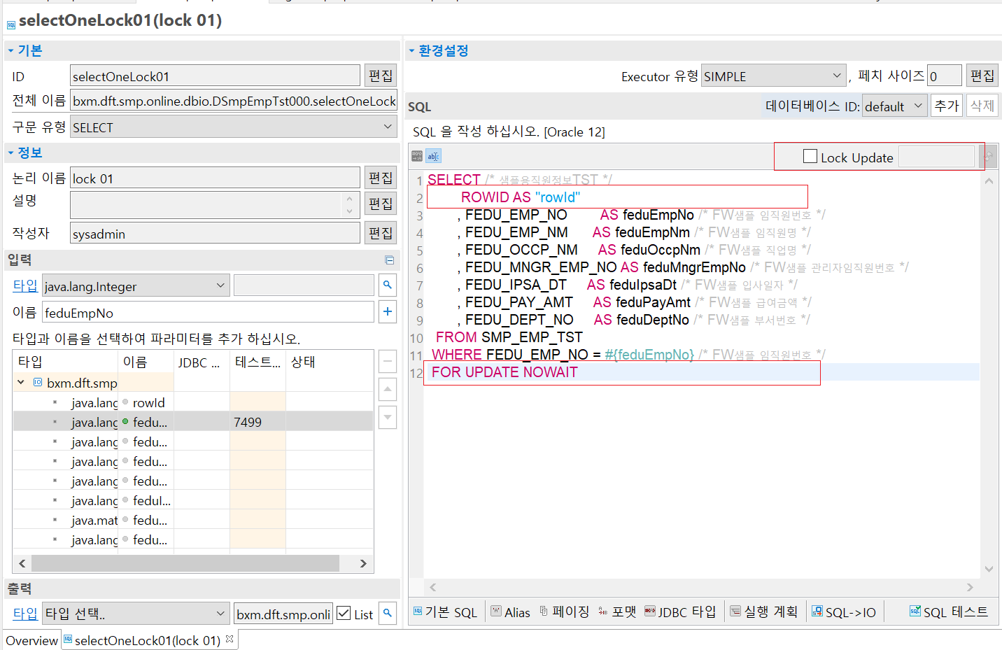Click the 이름 input field with feduEmpNo

click(x=208, y=313)
